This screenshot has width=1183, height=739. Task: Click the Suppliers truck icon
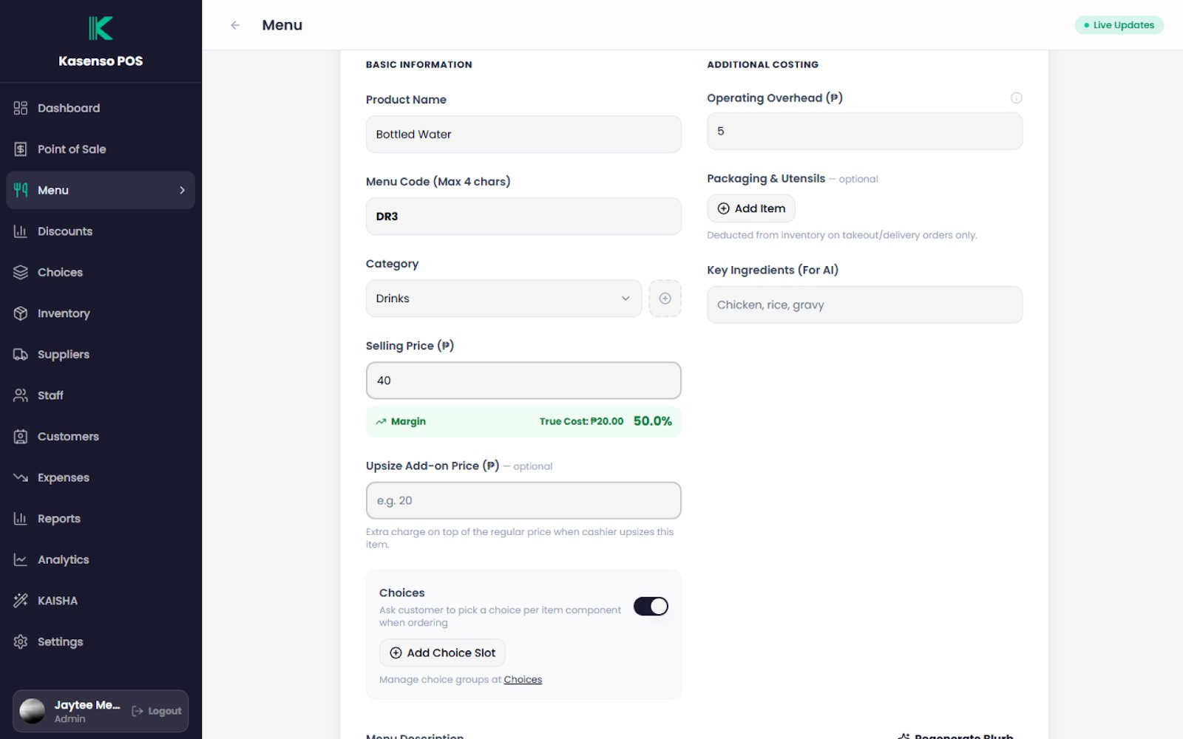pyautogui.click(x=21, y=354)
